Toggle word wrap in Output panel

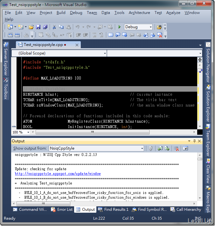coord(185,148)
